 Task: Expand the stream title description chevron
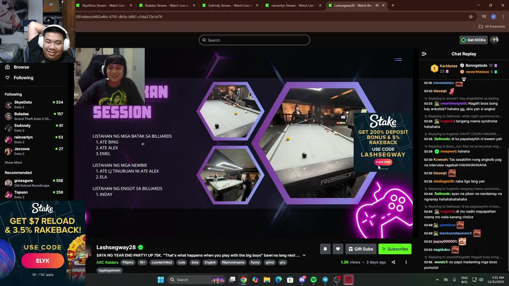[304, 255]
